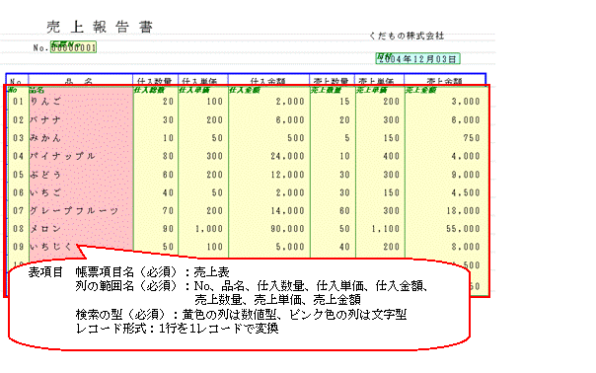This screenshot has width=596, height=373.
Task: Click sales amount 750 in みかん row
Action: point(472,138)
